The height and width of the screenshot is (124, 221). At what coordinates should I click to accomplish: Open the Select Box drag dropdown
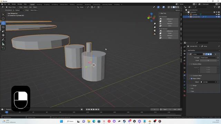(34, 10)
